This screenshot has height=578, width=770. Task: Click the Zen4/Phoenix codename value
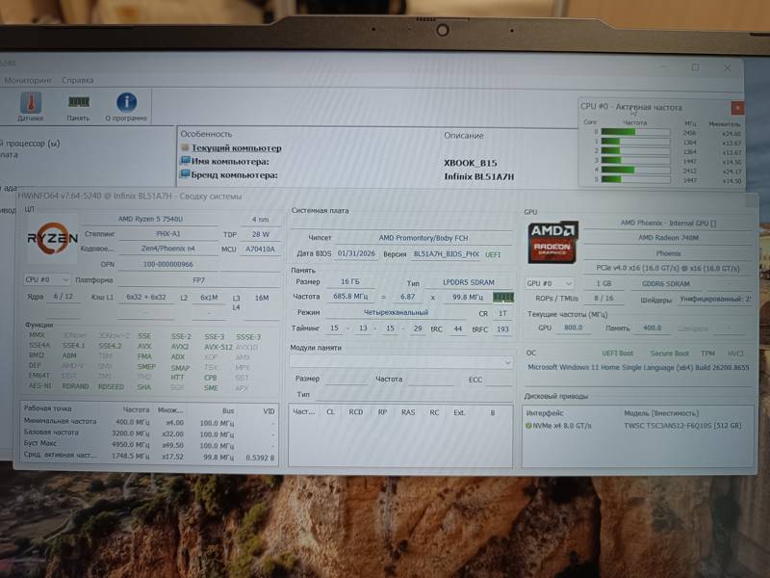pyautogui.click(x=168, y=249)
